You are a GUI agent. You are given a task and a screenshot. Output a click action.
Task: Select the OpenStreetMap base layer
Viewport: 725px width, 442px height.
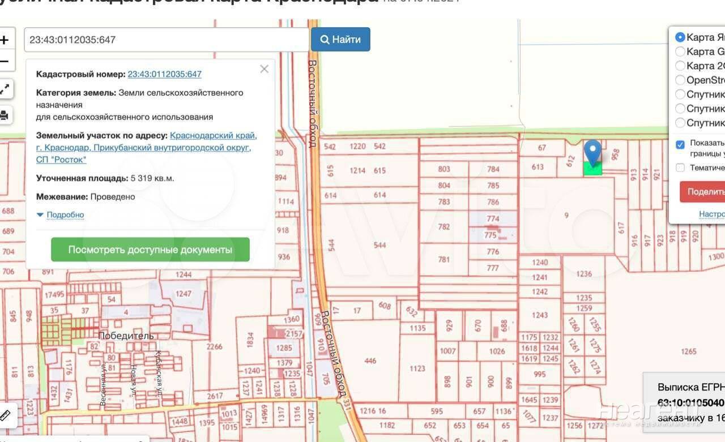(x=680, y=80)
